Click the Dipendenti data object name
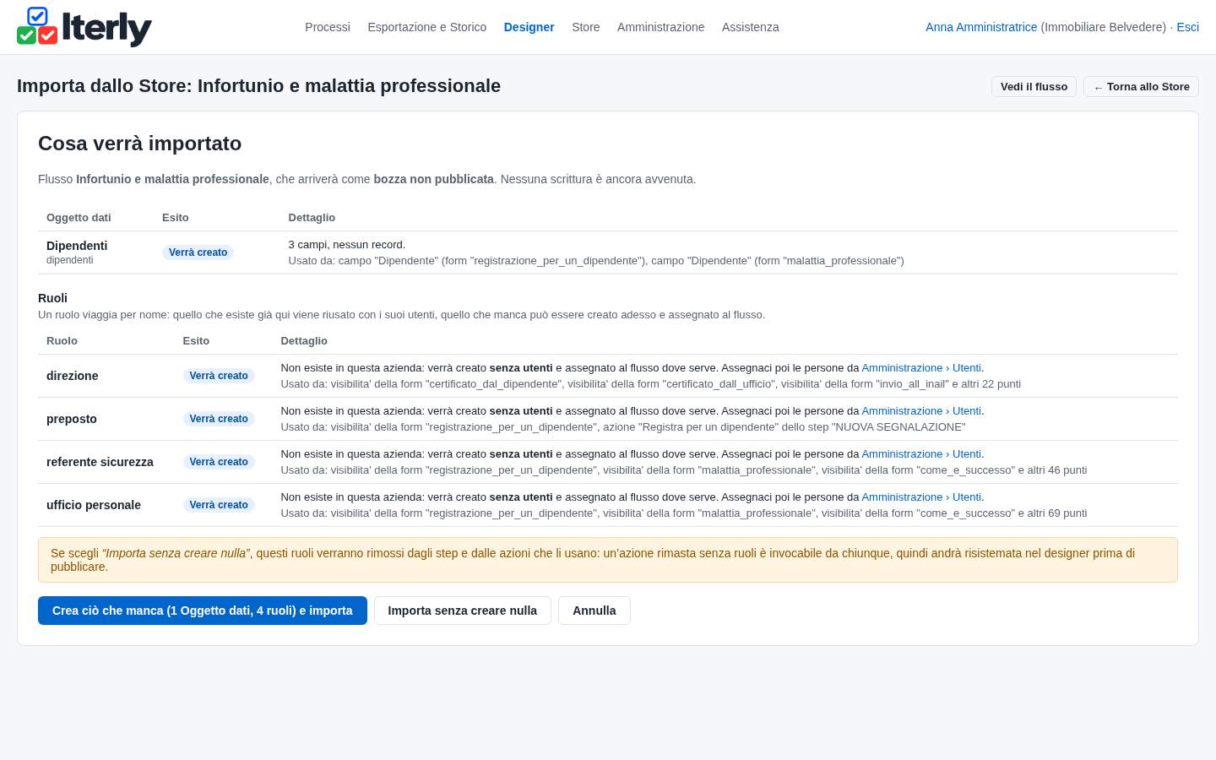The height and width of the screenshot is (760, 1216). tap(77, 246)
